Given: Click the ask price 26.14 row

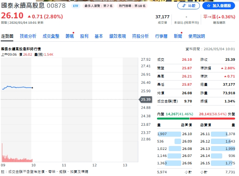Looking at the screenshot, I should point(218,156).
